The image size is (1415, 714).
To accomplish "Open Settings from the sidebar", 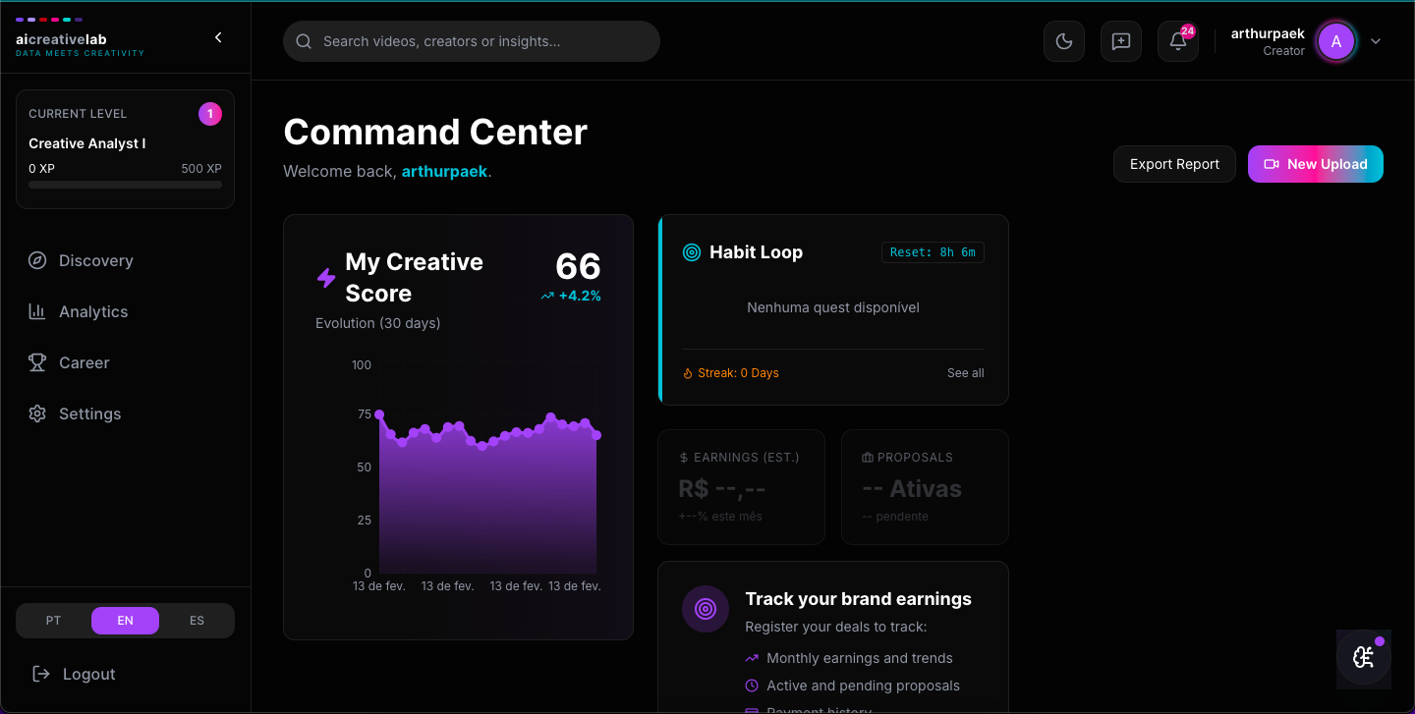I will click(89, 413).
